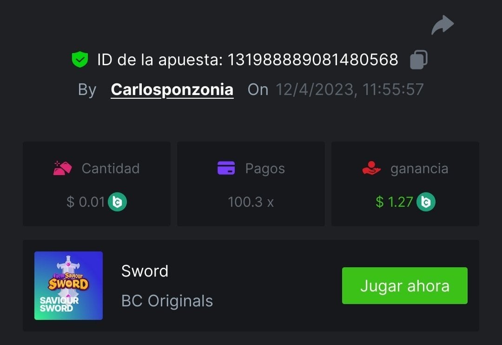Viewport: 502px width, 345px height.
Task: Open the Saviour Sword game thumbnail
Action: click(x=68, y=286)
